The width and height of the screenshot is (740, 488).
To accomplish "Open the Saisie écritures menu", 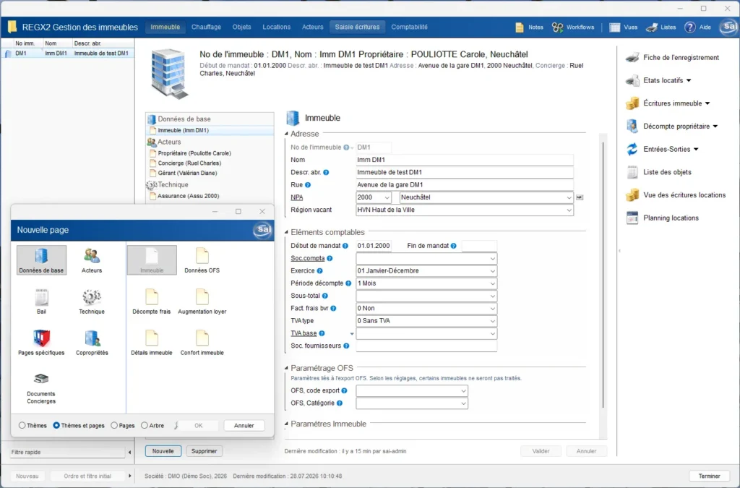I will pyautogui.click(x=357, y=27).
